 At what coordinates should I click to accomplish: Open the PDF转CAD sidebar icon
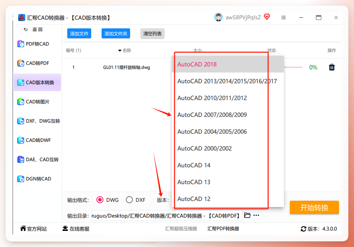point(21,44)
